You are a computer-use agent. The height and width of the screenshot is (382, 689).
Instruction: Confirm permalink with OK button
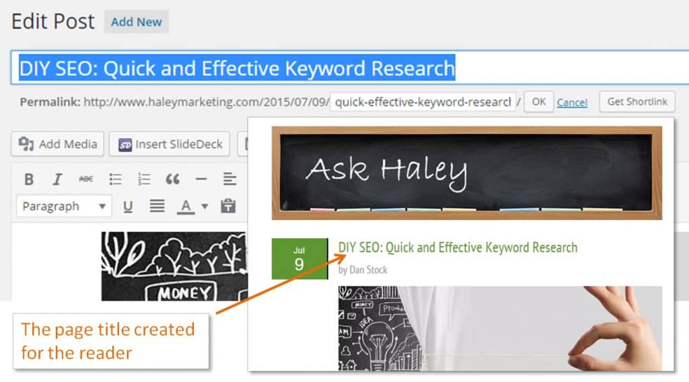[x=539, y=102]
